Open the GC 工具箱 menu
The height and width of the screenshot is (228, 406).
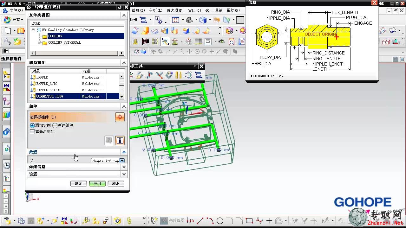214,10
